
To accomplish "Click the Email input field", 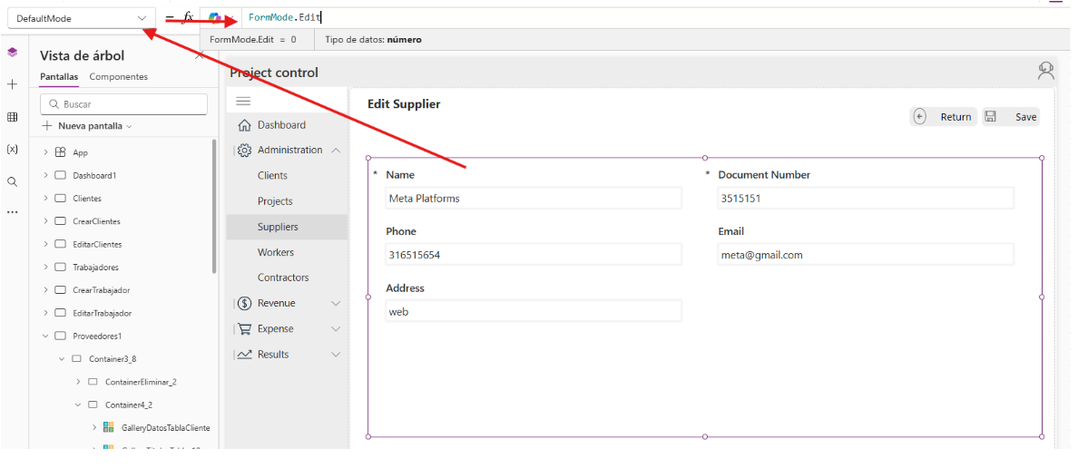I will 865,255.
